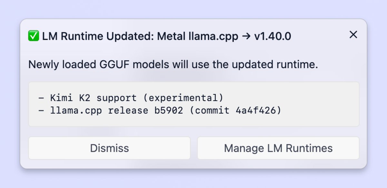
Task: Click the first bullet dash in changelog
Action: (41, 98)
